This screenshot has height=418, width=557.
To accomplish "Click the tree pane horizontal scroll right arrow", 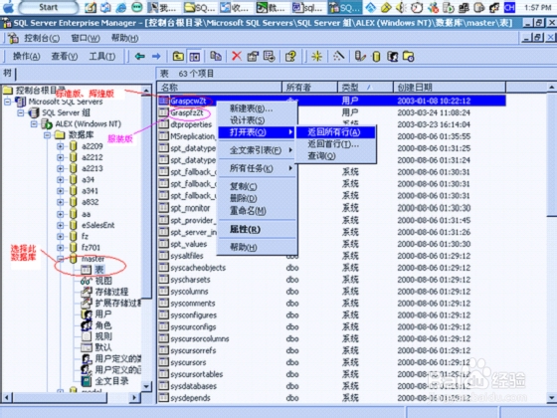I will tap(134, 397).
